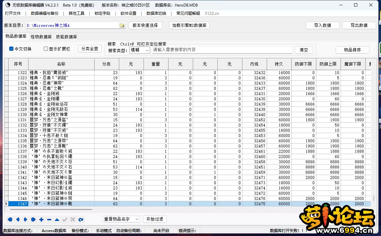
Task: Edit record with triangle icon
Action: tap(57, 220)
